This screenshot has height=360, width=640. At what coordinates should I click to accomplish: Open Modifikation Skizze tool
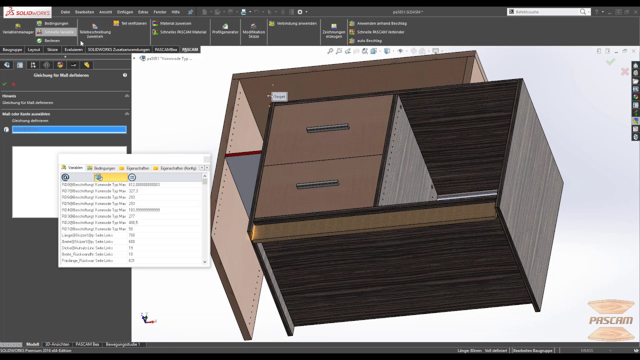tap(253, 30)
